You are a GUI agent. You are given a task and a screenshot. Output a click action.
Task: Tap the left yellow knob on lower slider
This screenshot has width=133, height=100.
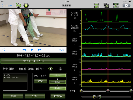pyautogui.click(x=94, y=97)
